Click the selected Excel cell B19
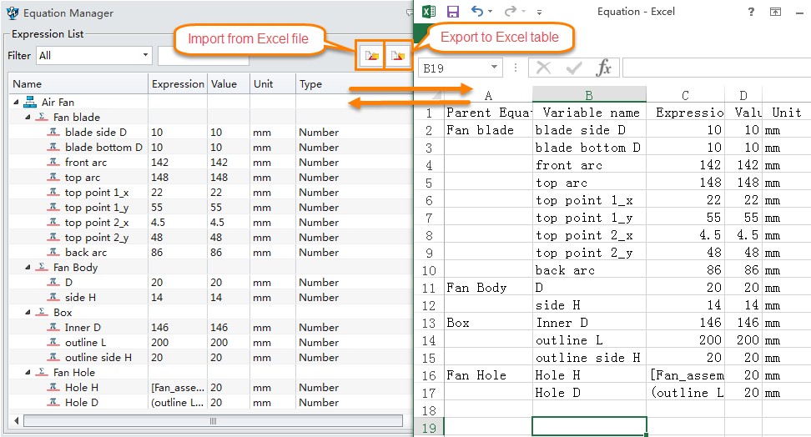Screen dimensions: 811x437 (589, 427)
